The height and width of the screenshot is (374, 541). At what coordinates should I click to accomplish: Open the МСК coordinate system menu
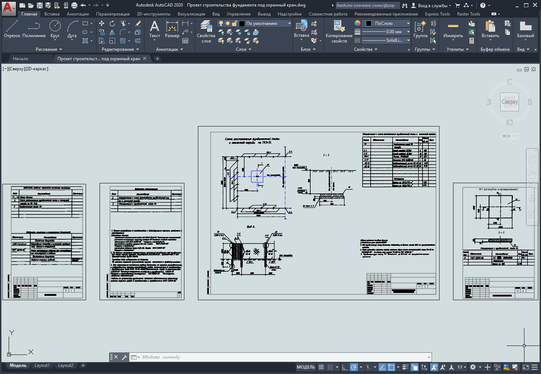click(x=509, y=136)
